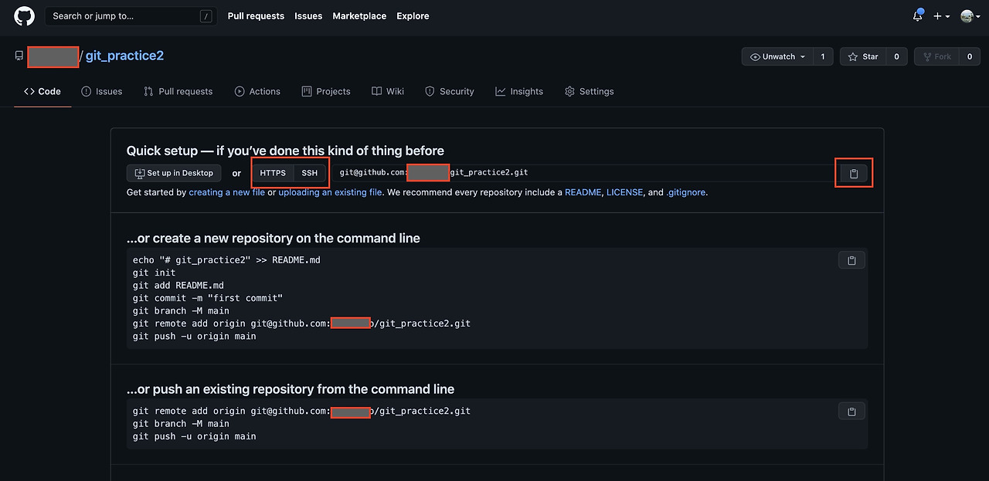This screenshot has height=481, width=989.
Task: Focus the Search or jump to field
Action: pos(130,16)
